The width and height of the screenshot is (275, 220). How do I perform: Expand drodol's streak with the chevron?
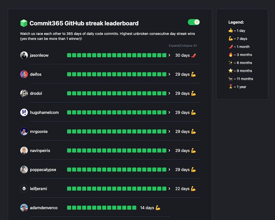tap(169, 93)
